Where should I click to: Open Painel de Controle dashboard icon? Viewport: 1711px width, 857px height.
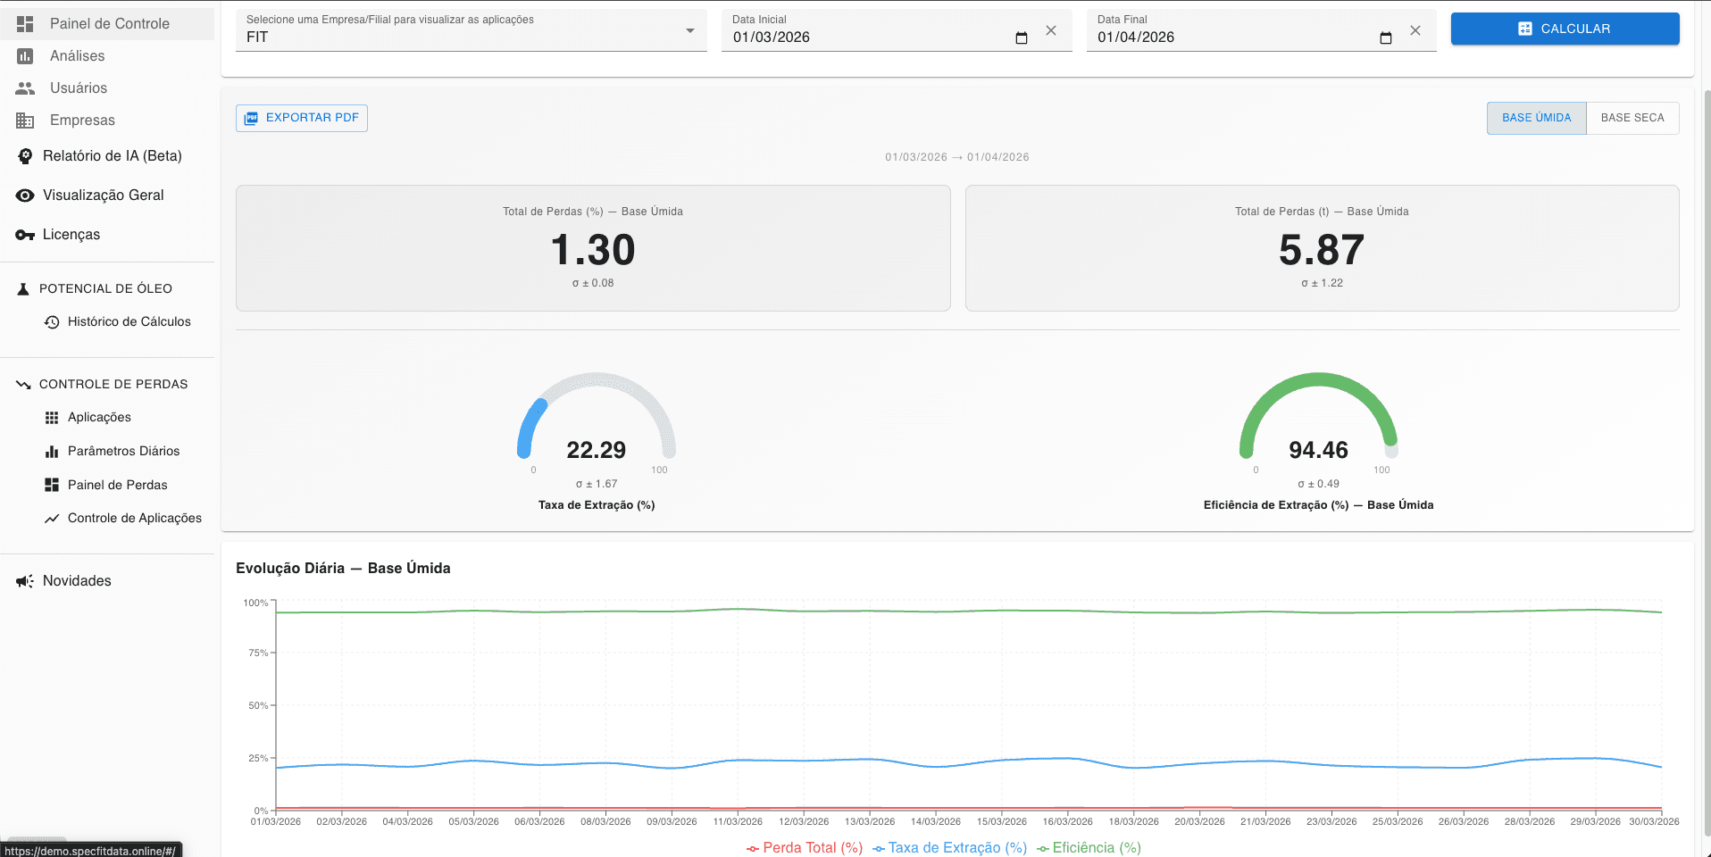point(25,23)
